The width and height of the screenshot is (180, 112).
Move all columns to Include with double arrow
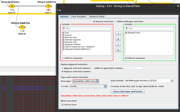click(x=118, y=39)
